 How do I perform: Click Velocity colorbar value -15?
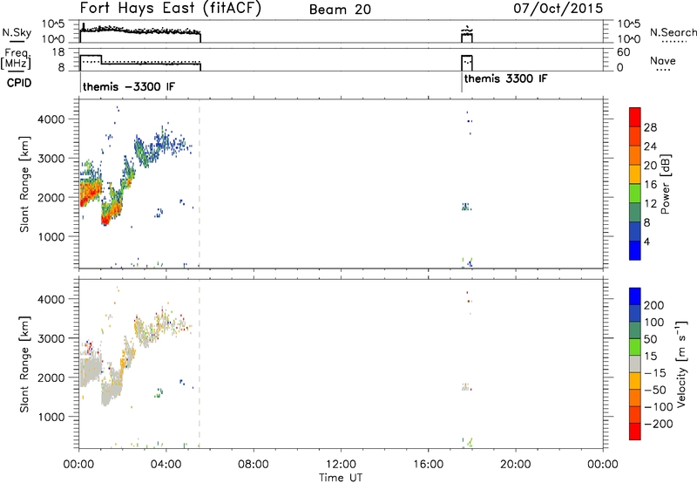tap(655, 373)
